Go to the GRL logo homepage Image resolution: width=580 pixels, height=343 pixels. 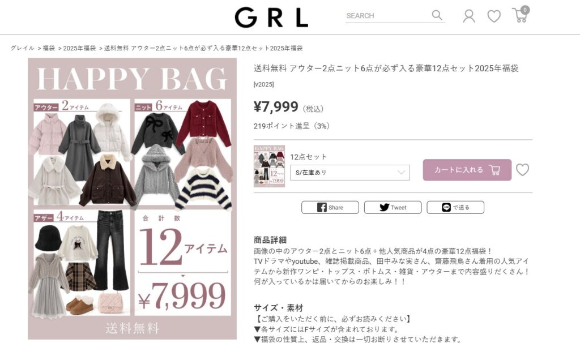[271, 18]
